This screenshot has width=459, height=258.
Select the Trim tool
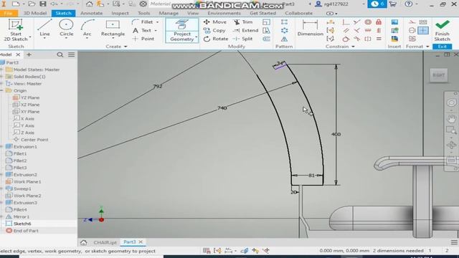click(243, 22)
